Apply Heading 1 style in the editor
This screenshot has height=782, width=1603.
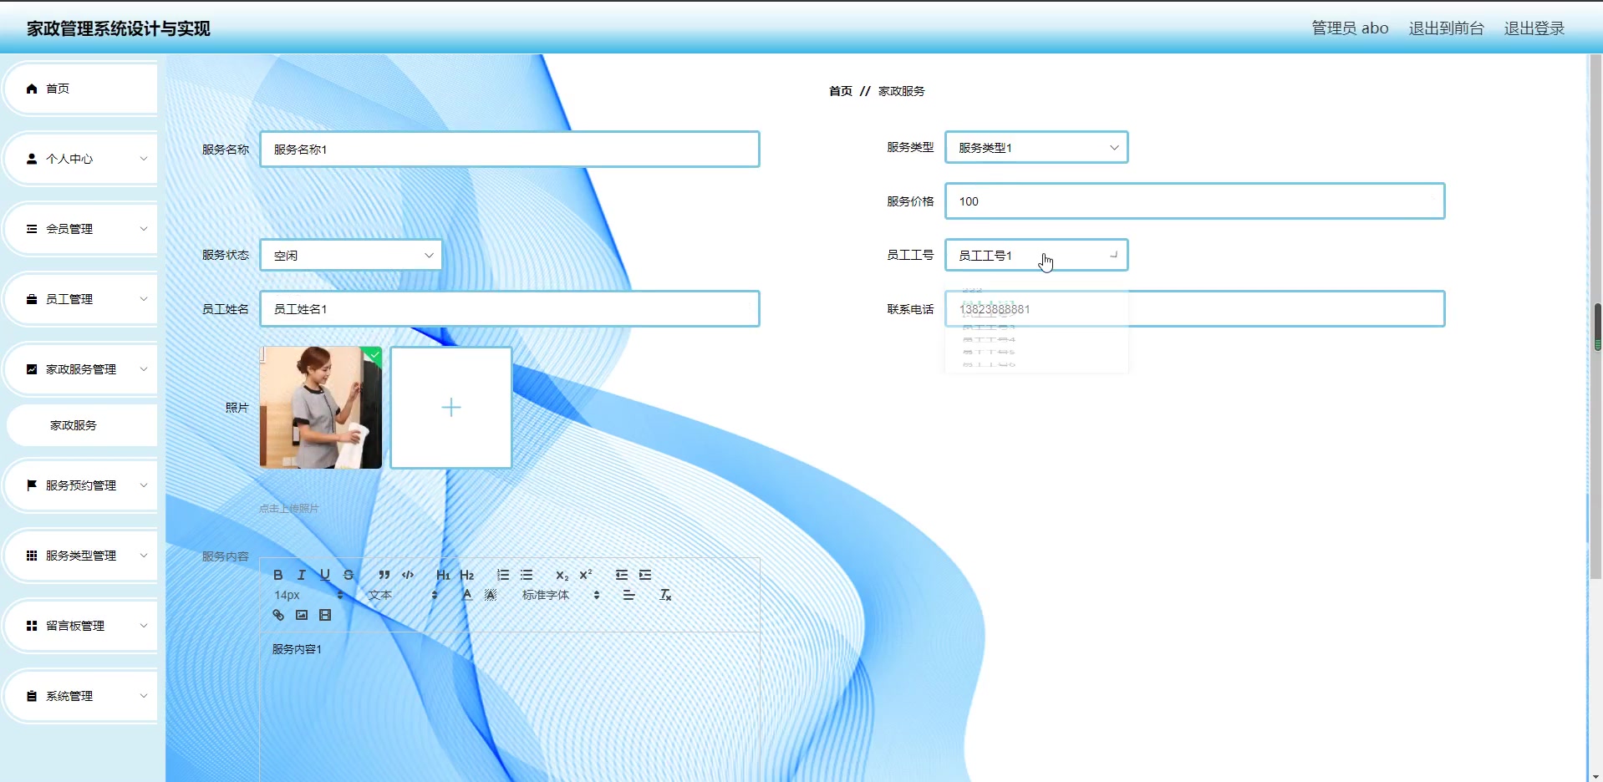[444, 575]
